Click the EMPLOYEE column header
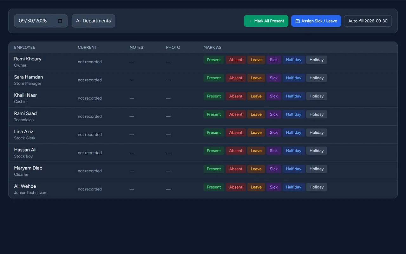The height and width of the screenshot is (254, 406). coord(24,47)
